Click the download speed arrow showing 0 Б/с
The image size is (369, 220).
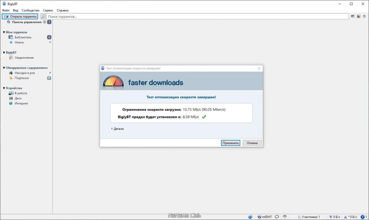click(331, 217)
